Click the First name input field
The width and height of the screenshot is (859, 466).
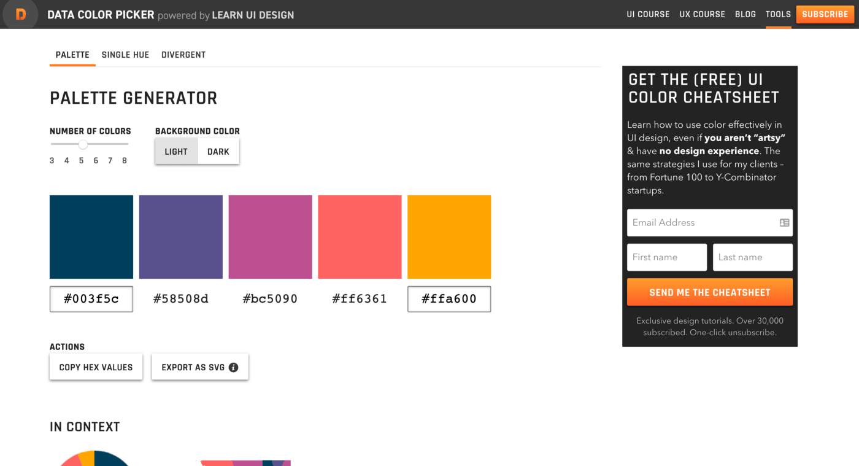(667, 257)
